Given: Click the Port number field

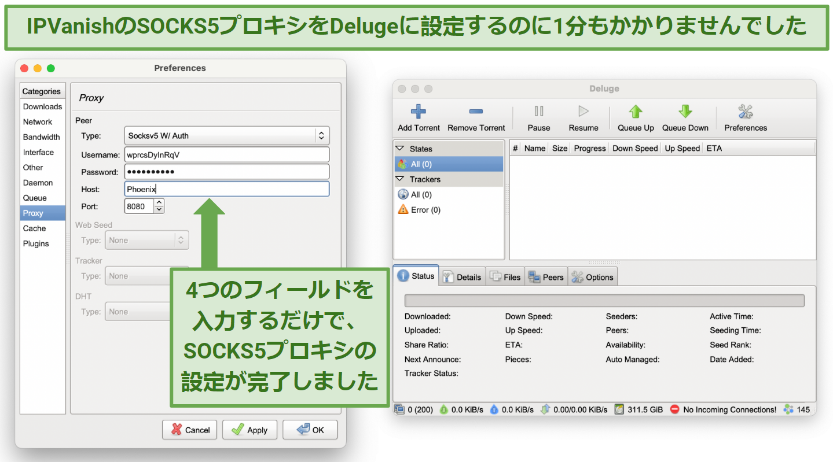Looking at the screenshot, I should pyautogui.click(x=139, y=206).
